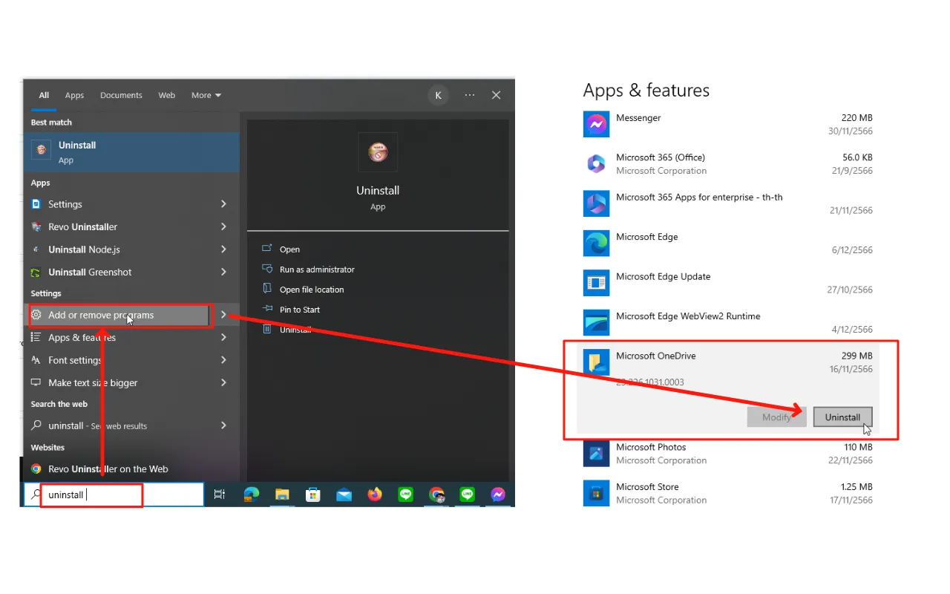Switch to the All search tab

[x=44, y=95]
